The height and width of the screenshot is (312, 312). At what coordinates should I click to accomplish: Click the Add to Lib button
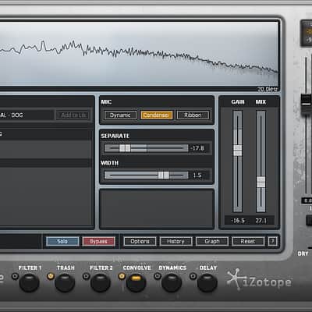click(73, 115)
